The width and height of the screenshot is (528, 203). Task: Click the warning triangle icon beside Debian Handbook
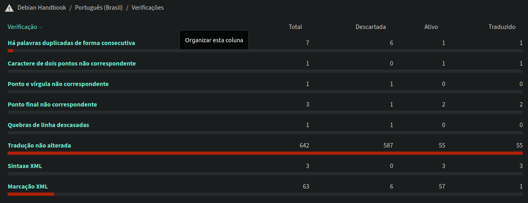click(x=9, y=8)
